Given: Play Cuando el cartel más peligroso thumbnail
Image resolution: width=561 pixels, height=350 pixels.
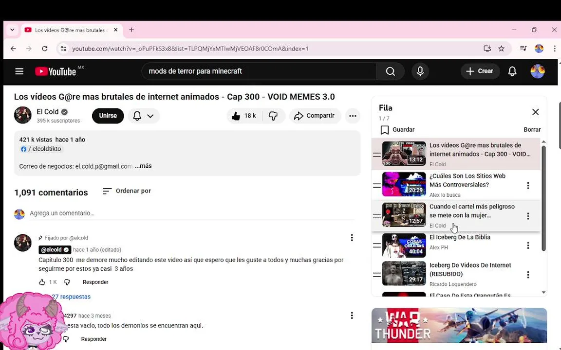Looking at the screenshot, I should click(404, 215).
